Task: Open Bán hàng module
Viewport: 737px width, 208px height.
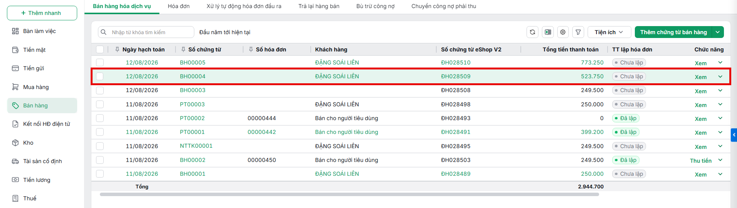Action: [x=42, y=106]
